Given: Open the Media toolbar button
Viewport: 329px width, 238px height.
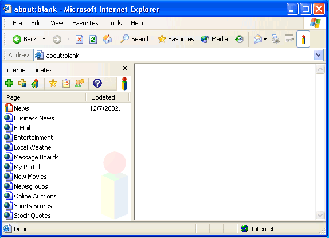Looking at the screenshot, I should click(x=214, y=39).
